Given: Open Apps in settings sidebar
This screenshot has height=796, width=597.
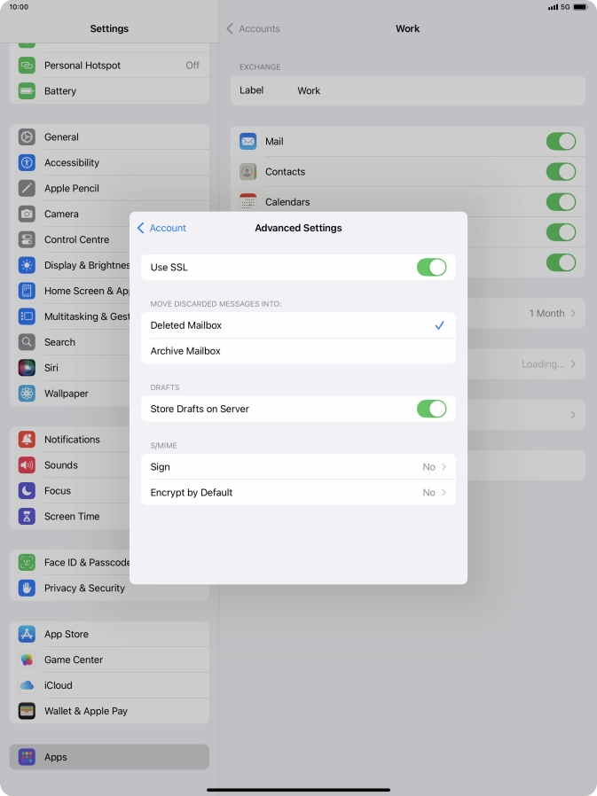Looking at the screenshot, I should tap(56, 758).
